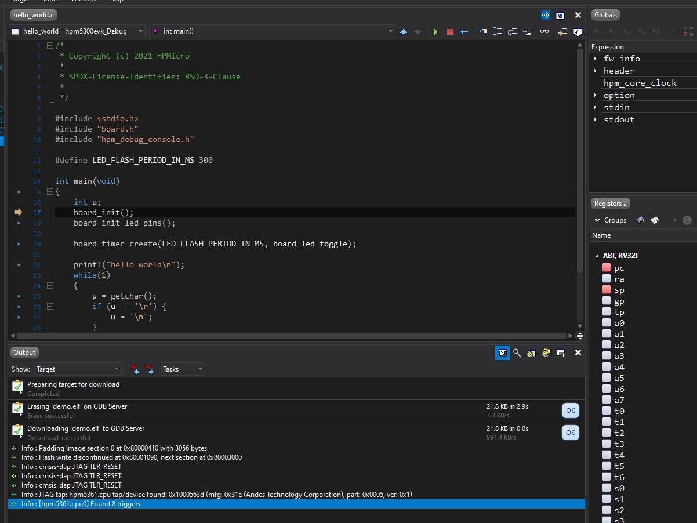Click the highlighted blue icon in Output toolbar

(x=503, y=353)
